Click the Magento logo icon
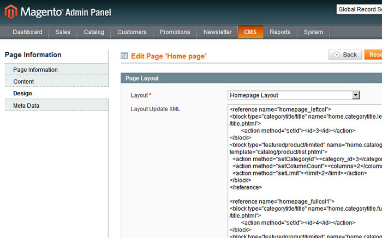Viewport: 382px width, 238px height. pos(11,11)
